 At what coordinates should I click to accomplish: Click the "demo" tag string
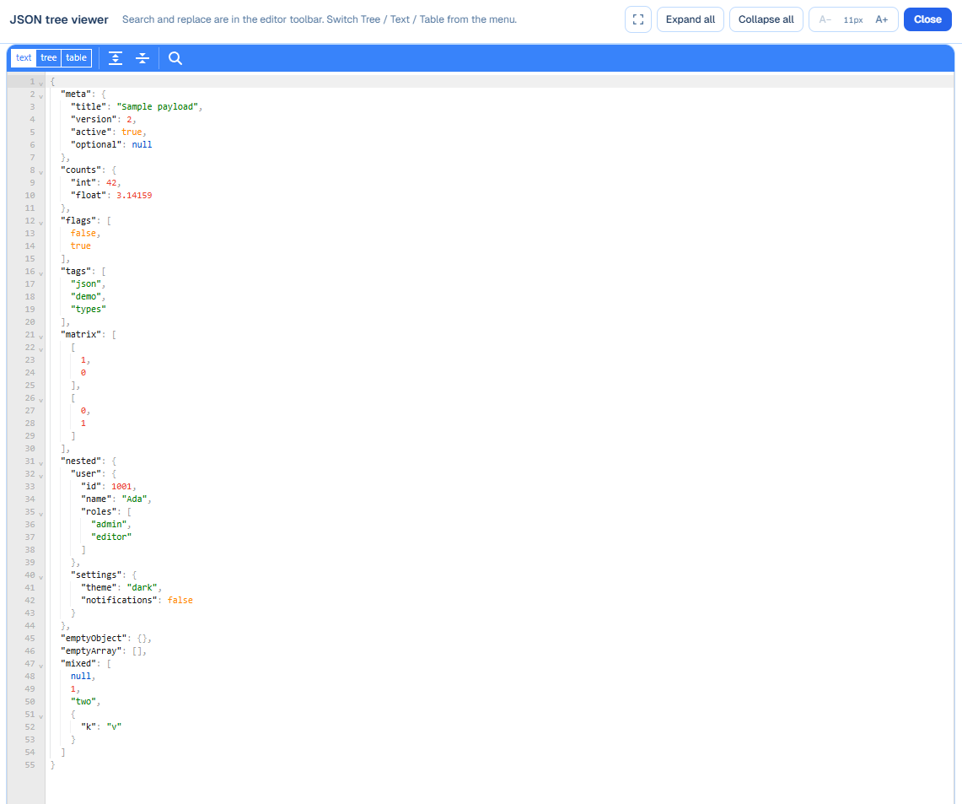point(86,296)
